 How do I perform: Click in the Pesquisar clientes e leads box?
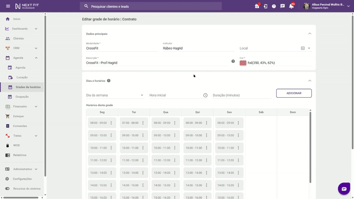pyautogui.click(x=150, y=6)
